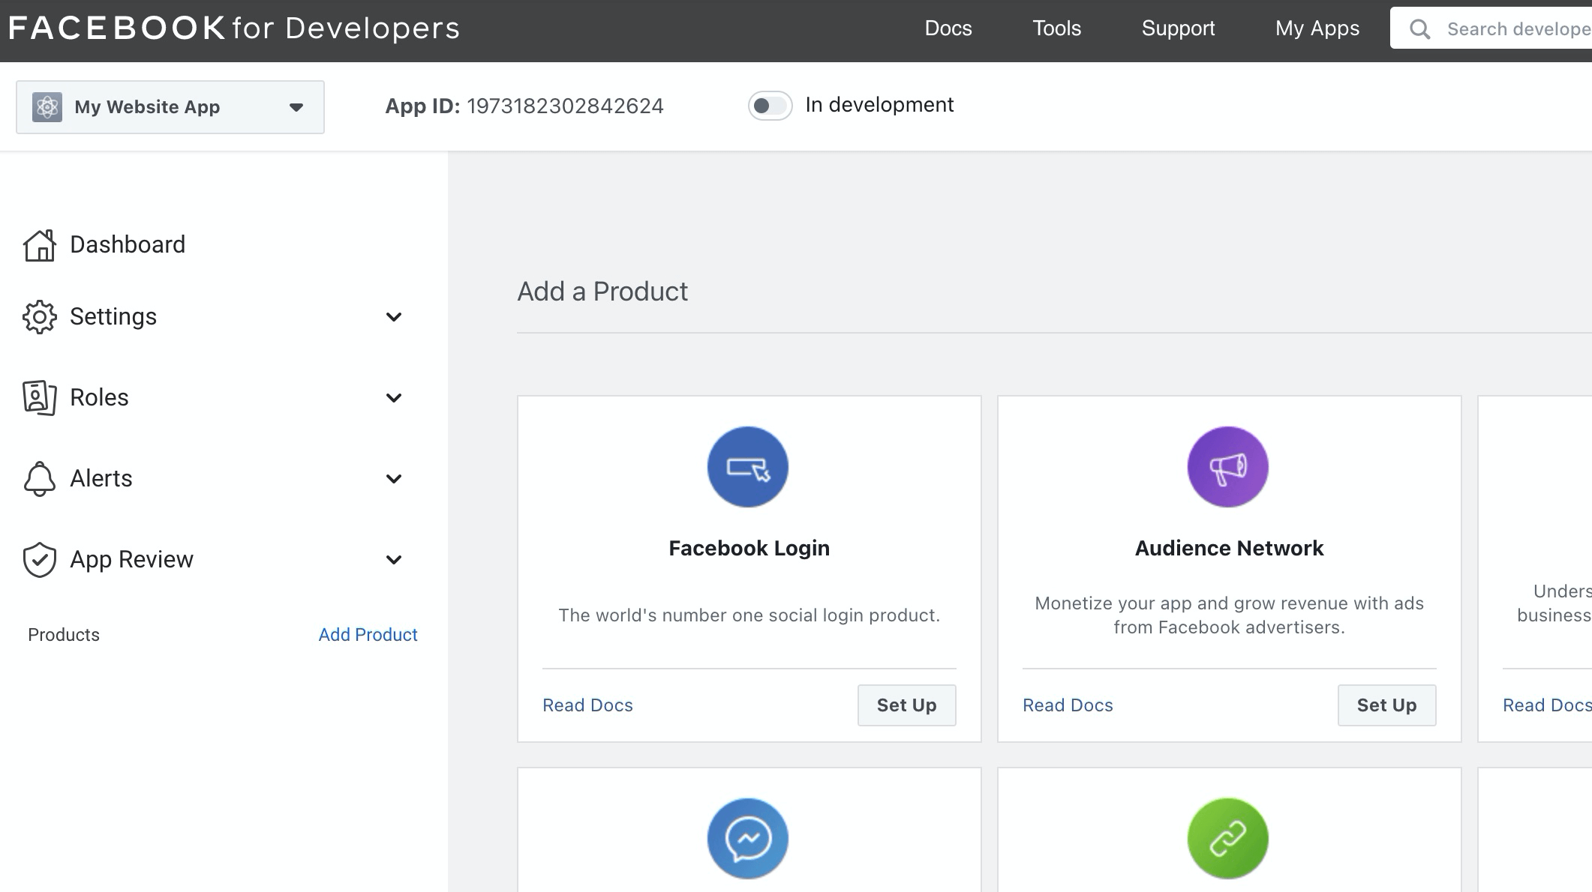Viewport: 1592px width, 892px height.
Task: Click the green link/chain icon product
Action: (x=1228, y=837)
